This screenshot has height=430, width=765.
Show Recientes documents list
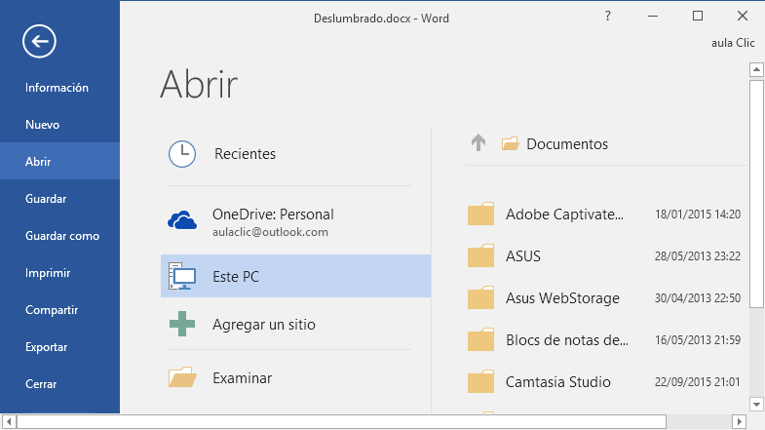coord(295,154)
